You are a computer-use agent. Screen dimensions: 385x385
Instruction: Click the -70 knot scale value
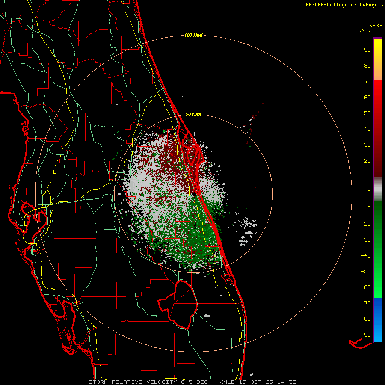[x=366, y=303]
